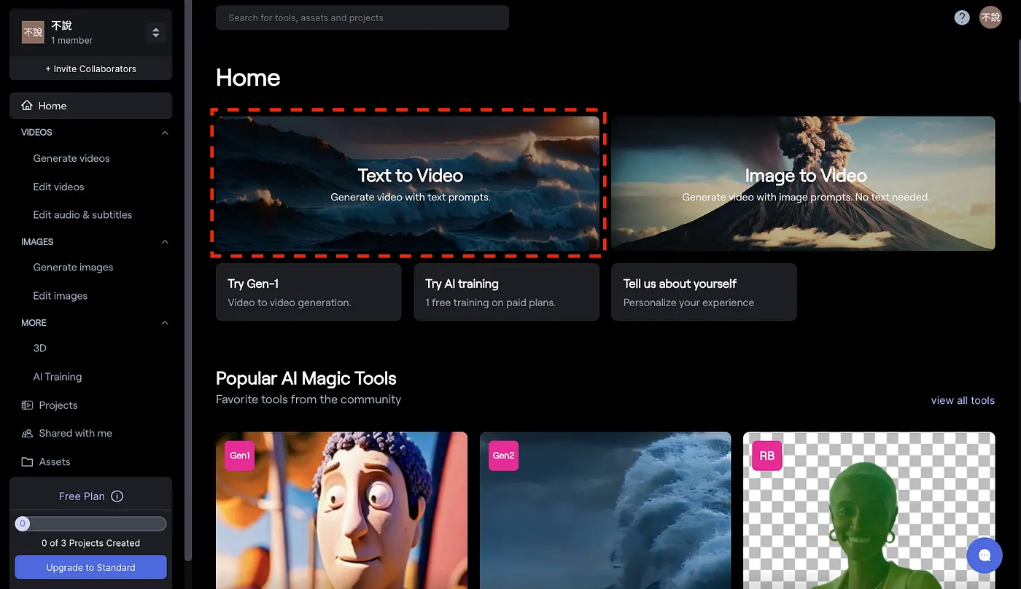Open the chat support bubble
Viewport: 1021px width, 589px height.
click(x=985, y=555)
